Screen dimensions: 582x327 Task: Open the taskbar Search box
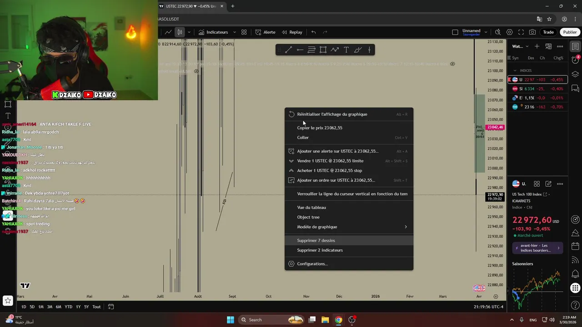point(271,320)
